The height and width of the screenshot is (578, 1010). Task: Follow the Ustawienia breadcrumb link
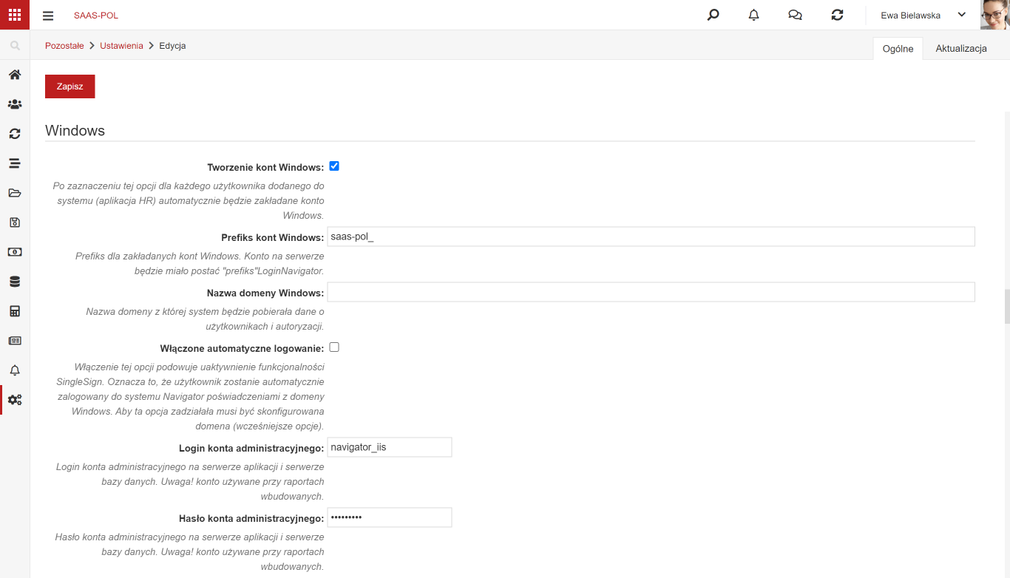pyautogui.click(x=121, y=45)
